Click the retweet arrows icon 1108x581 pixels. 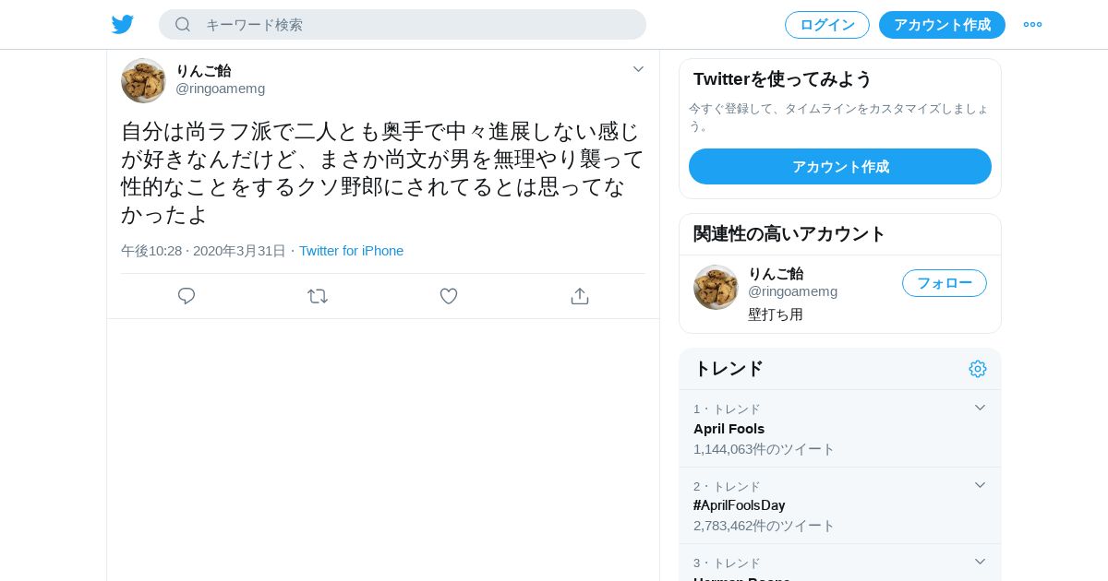click(318, 296)
